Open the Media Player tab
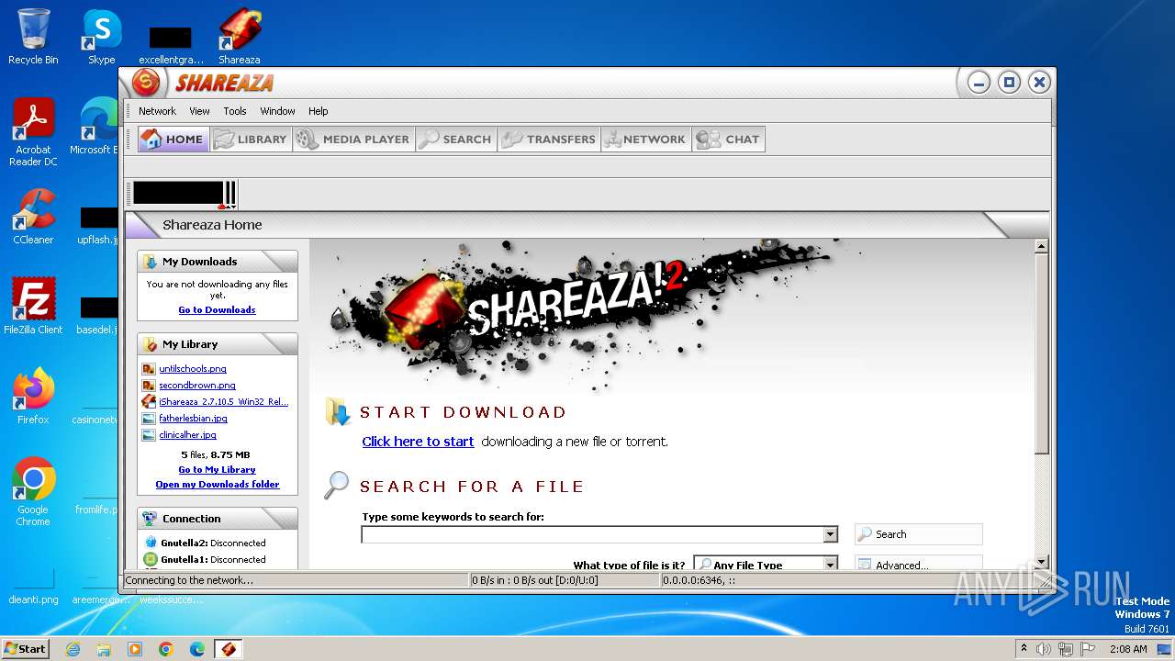Viewport: 1175px width, 661px height. click(x=354, y=140)
